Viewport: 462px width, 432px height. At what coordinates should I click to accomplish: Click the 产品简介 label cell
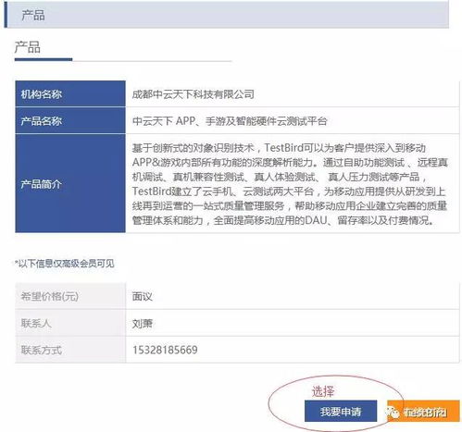click(x=70, y=183)
